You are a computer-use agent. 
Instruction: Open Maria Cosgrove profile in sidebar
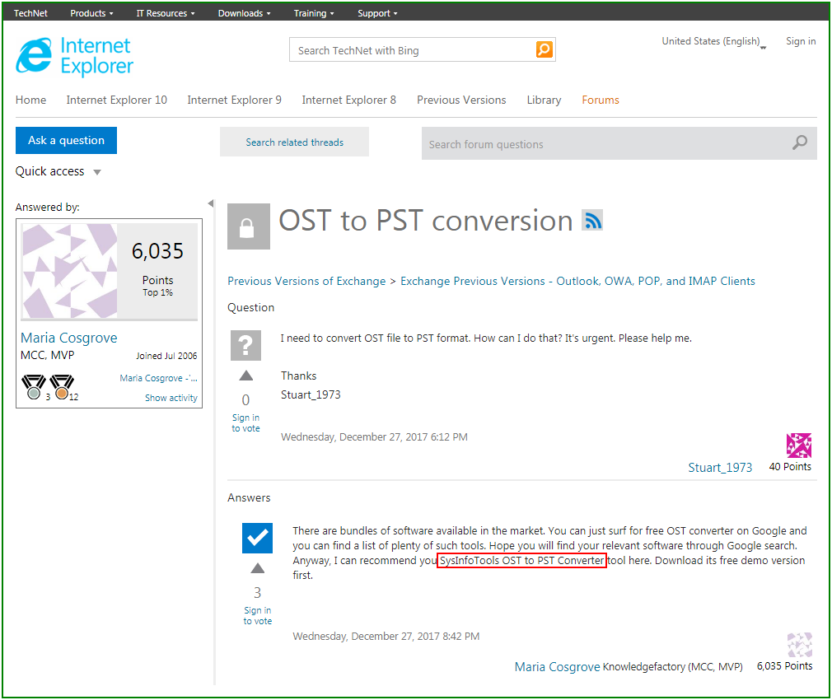(69, 338)
